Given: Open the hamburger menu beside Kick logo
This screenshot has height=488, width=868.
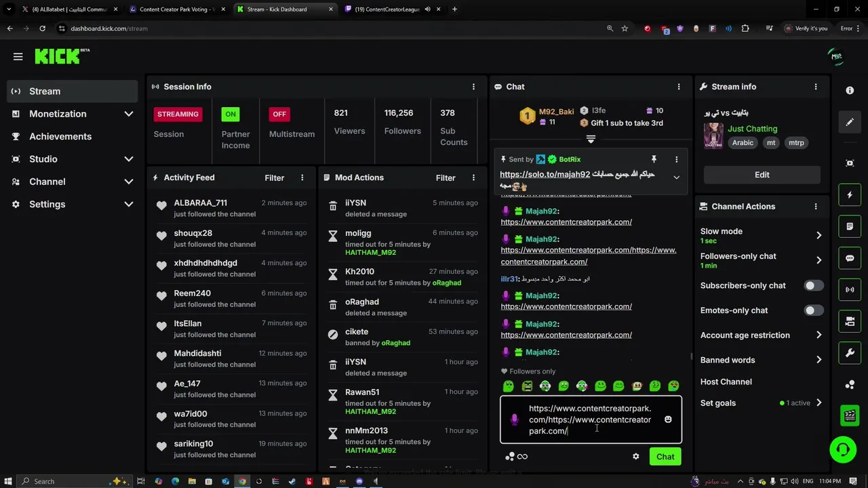Looking at the screenshot, I should coord(18,57).
